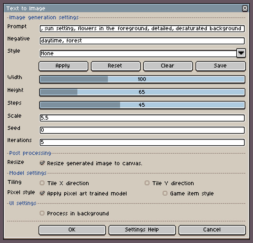Disable Apply pixel art trained model

(42, 193)
